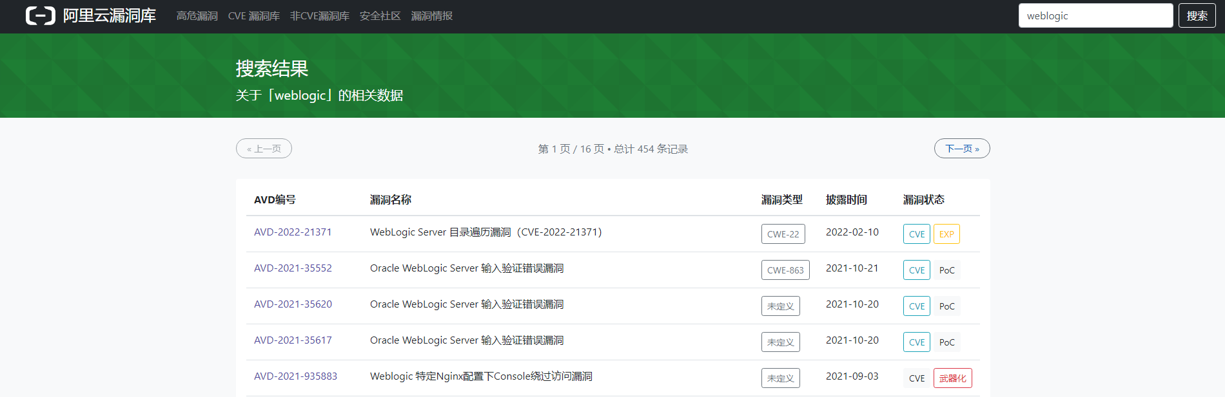Click the 搜索 search button

pos(1197,15)
